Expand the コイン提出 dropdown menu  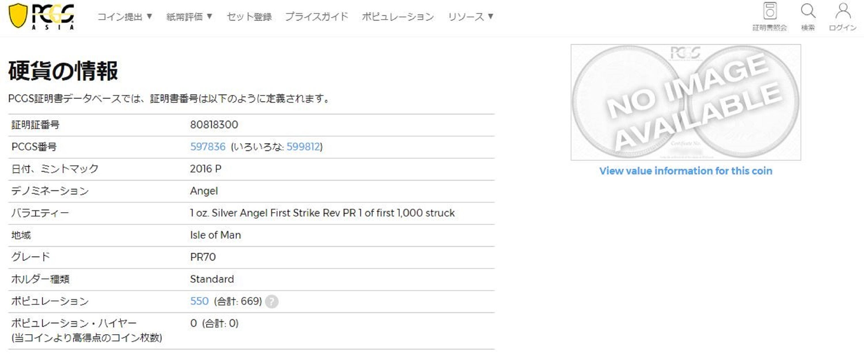[125, 16]
